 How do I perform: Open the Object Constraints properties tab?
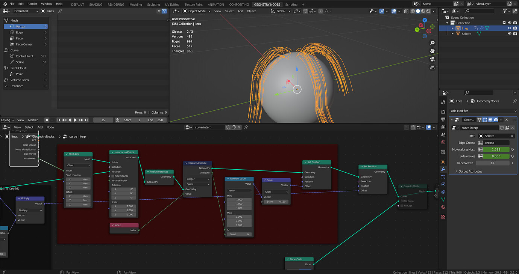pyautogui.click(x=443, y=192)
